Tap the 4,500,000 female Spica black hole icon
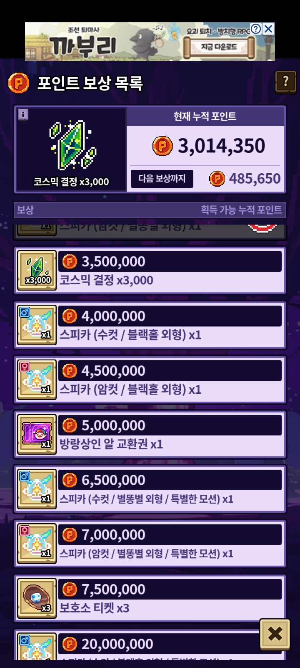Viewport: 300px width, 668px height. (x=37, y=380)
